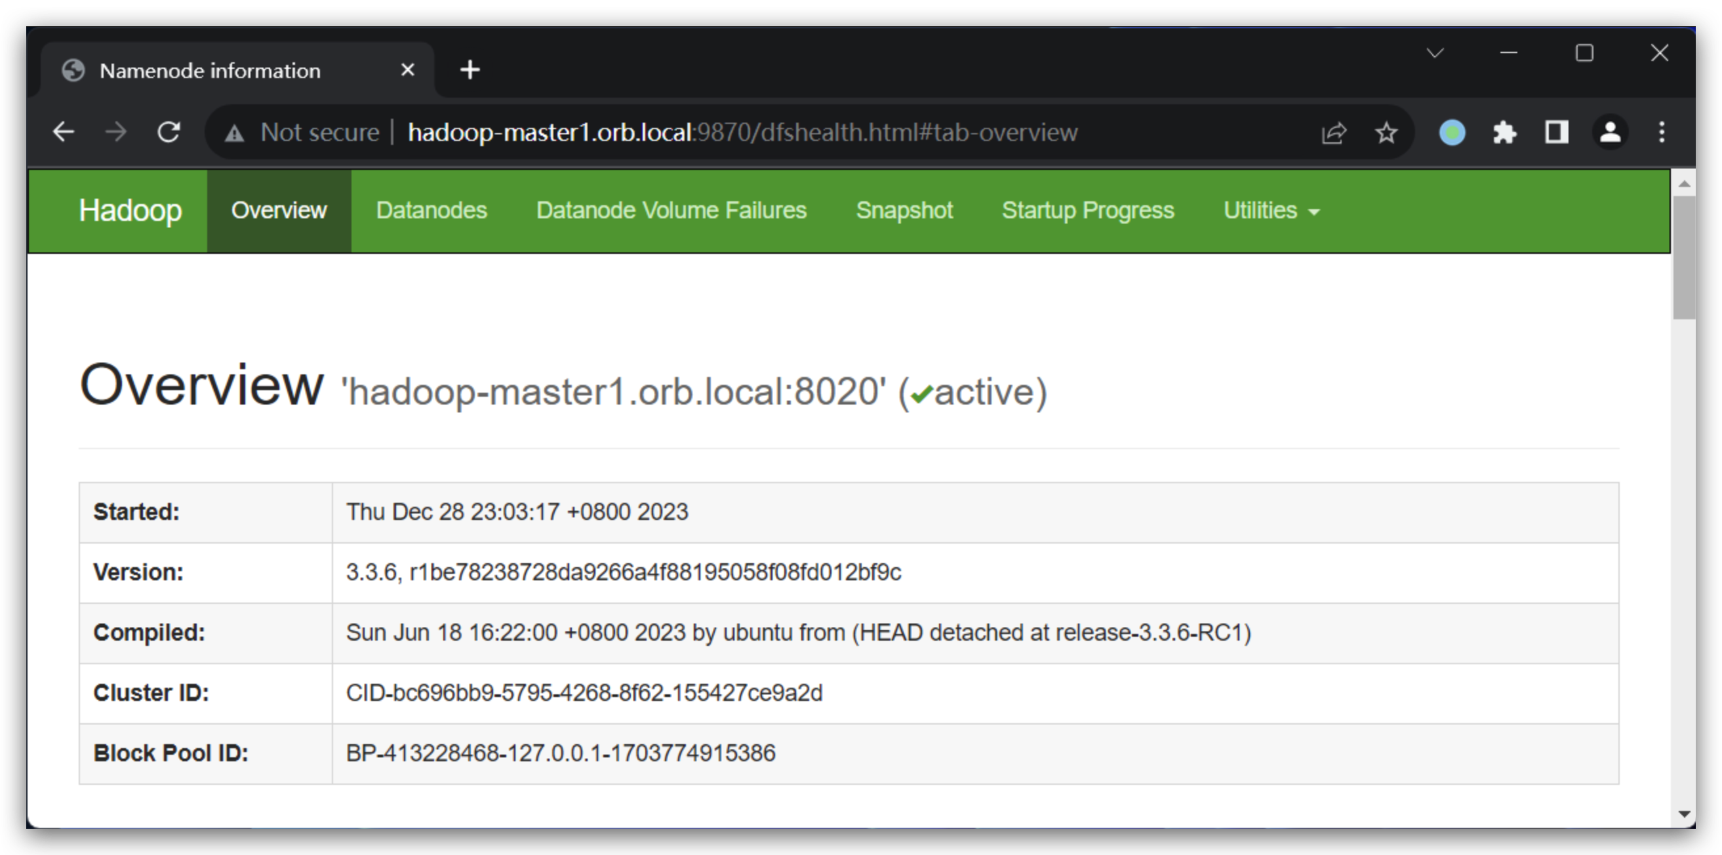This screenshot has height=855, width=1722.
Task: Switch to the Datanodes tab
Action: [x=431, y=210]
